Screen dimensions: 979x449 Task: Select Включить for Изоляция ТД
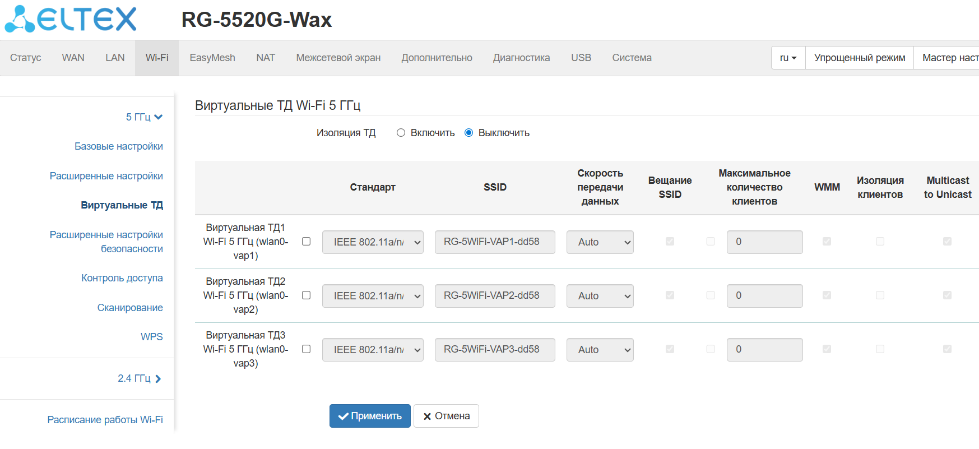[401, 133]
